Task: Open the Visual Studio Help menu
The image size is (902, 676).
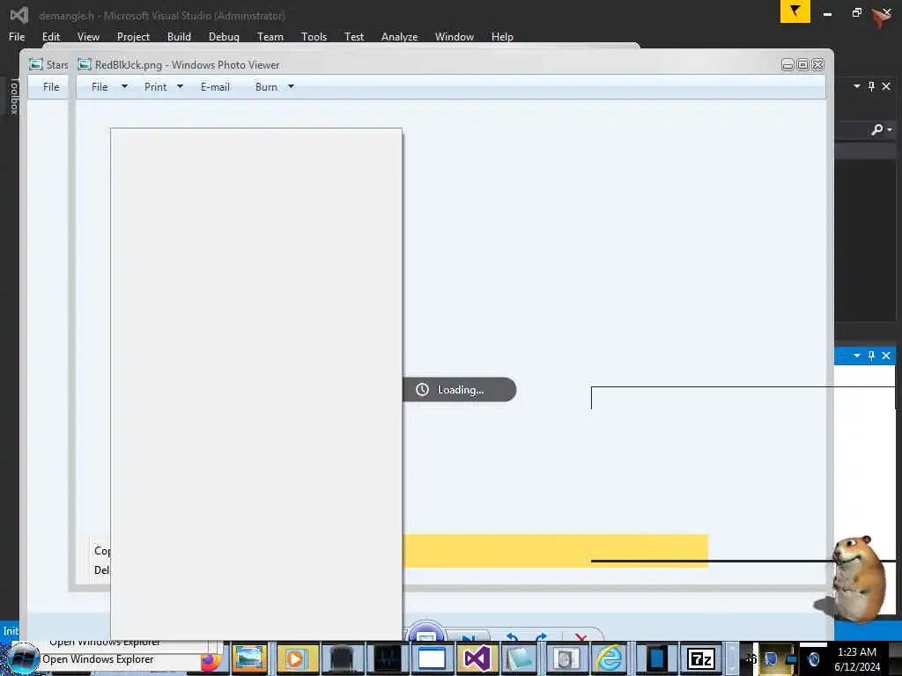Action: click(x=502, y=37)
